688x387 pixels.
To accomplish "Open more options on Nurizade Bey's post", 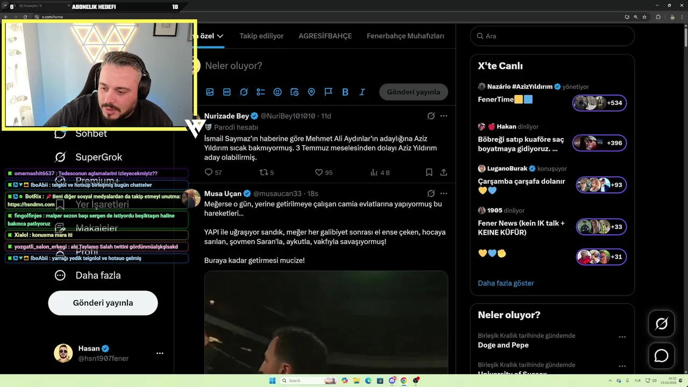I will [443, 116].
